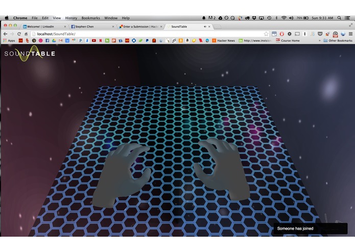The width and height of the screenshot is (355, 252).
Task: Open the browser home page icon
Action: coord(26,34)
